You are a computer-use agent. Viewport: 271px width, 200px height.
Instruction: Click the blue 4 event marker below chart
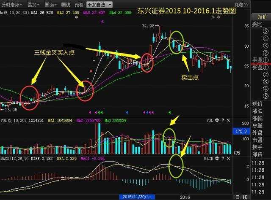(x=127, y=113)
